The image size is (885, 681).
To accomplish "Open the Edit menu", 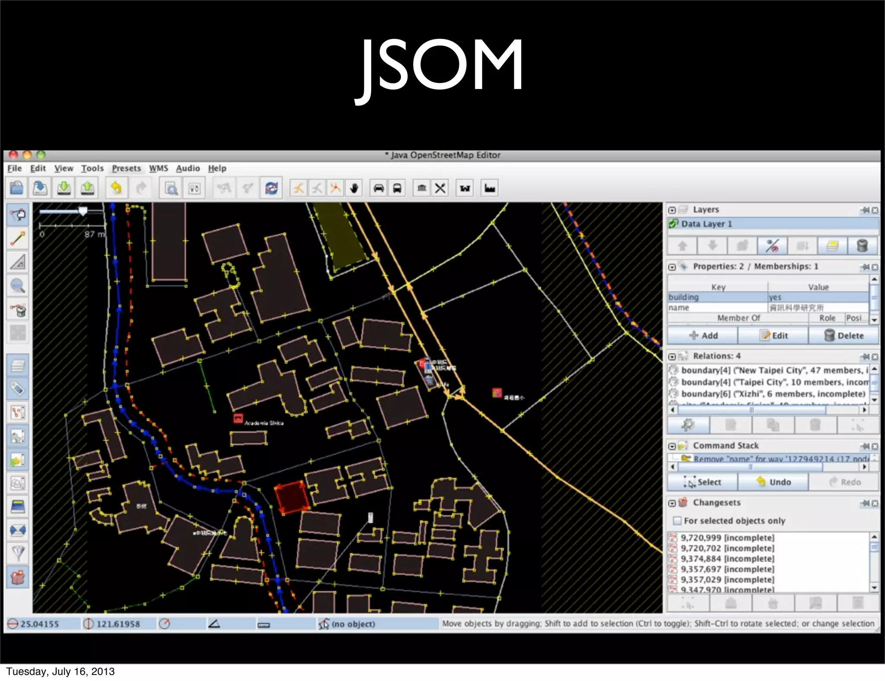I will (38, 169).
